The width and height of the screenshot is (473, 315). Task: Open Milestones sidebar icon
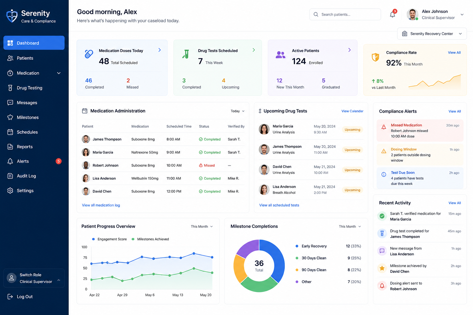10,118
